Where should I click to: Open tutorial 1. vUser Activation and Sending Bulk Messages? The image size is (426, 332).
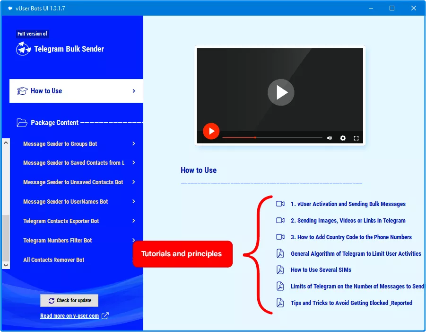(348, 204)
